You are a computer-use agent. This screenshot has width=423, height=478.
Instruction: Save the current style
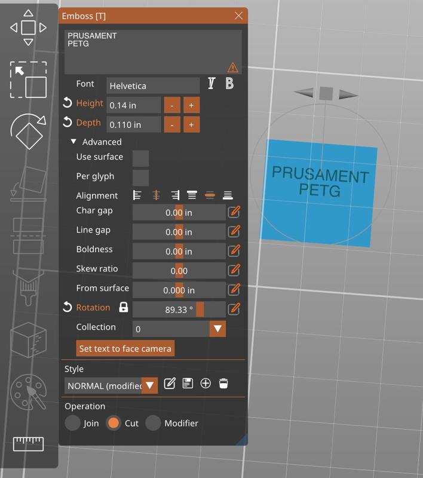click(188, 384)
